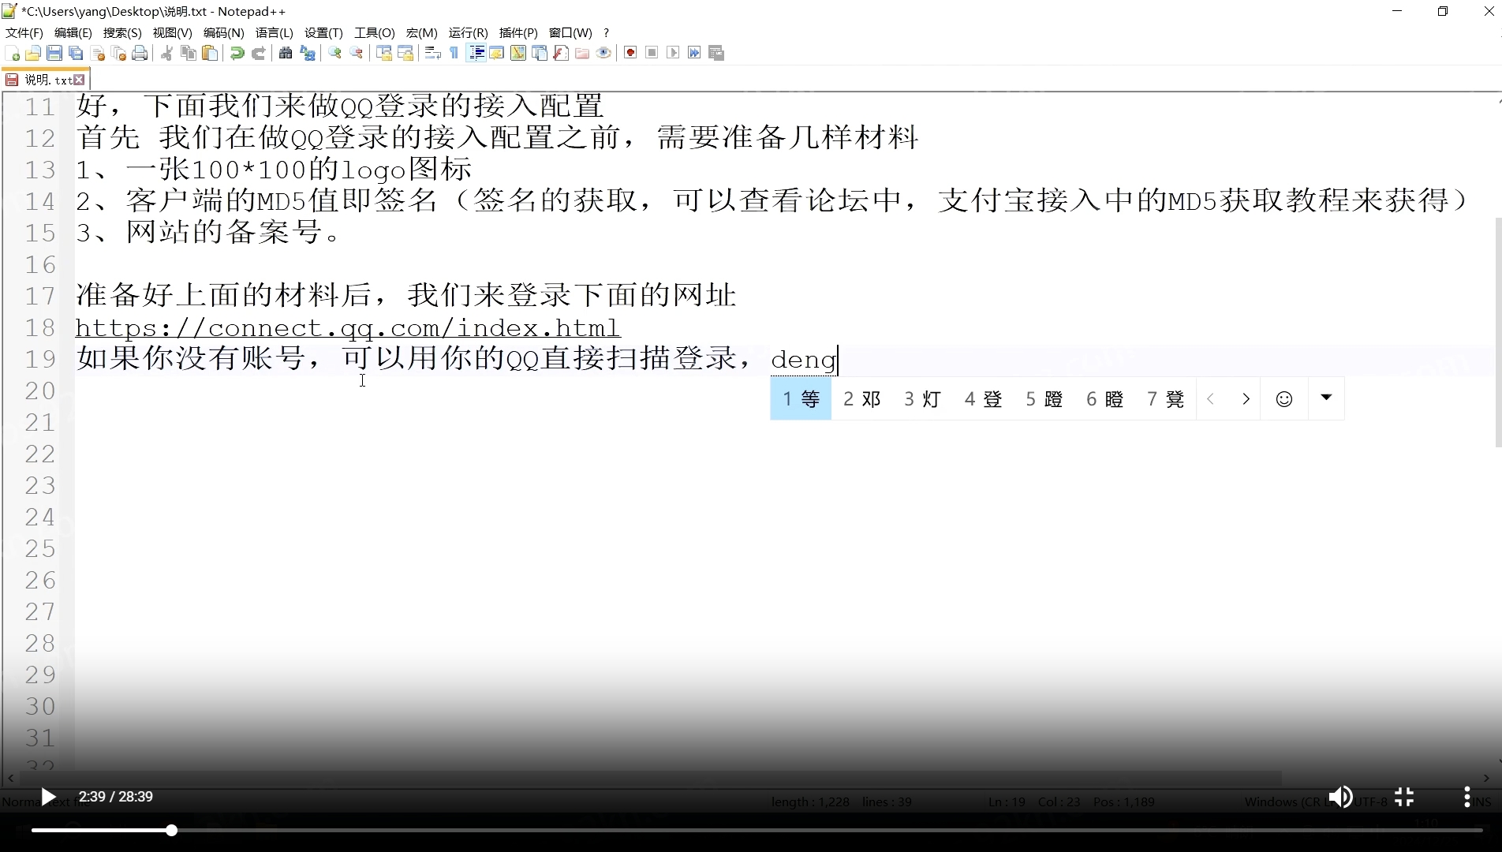Undo with the green arrow icon
Viewport: 1502px width, 852px height.
[x=237, y=53]
